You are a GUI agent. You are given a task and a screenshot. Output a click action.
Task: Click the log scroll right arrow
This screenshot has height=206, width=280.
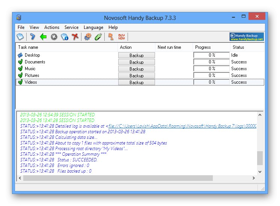pos(254,178)
